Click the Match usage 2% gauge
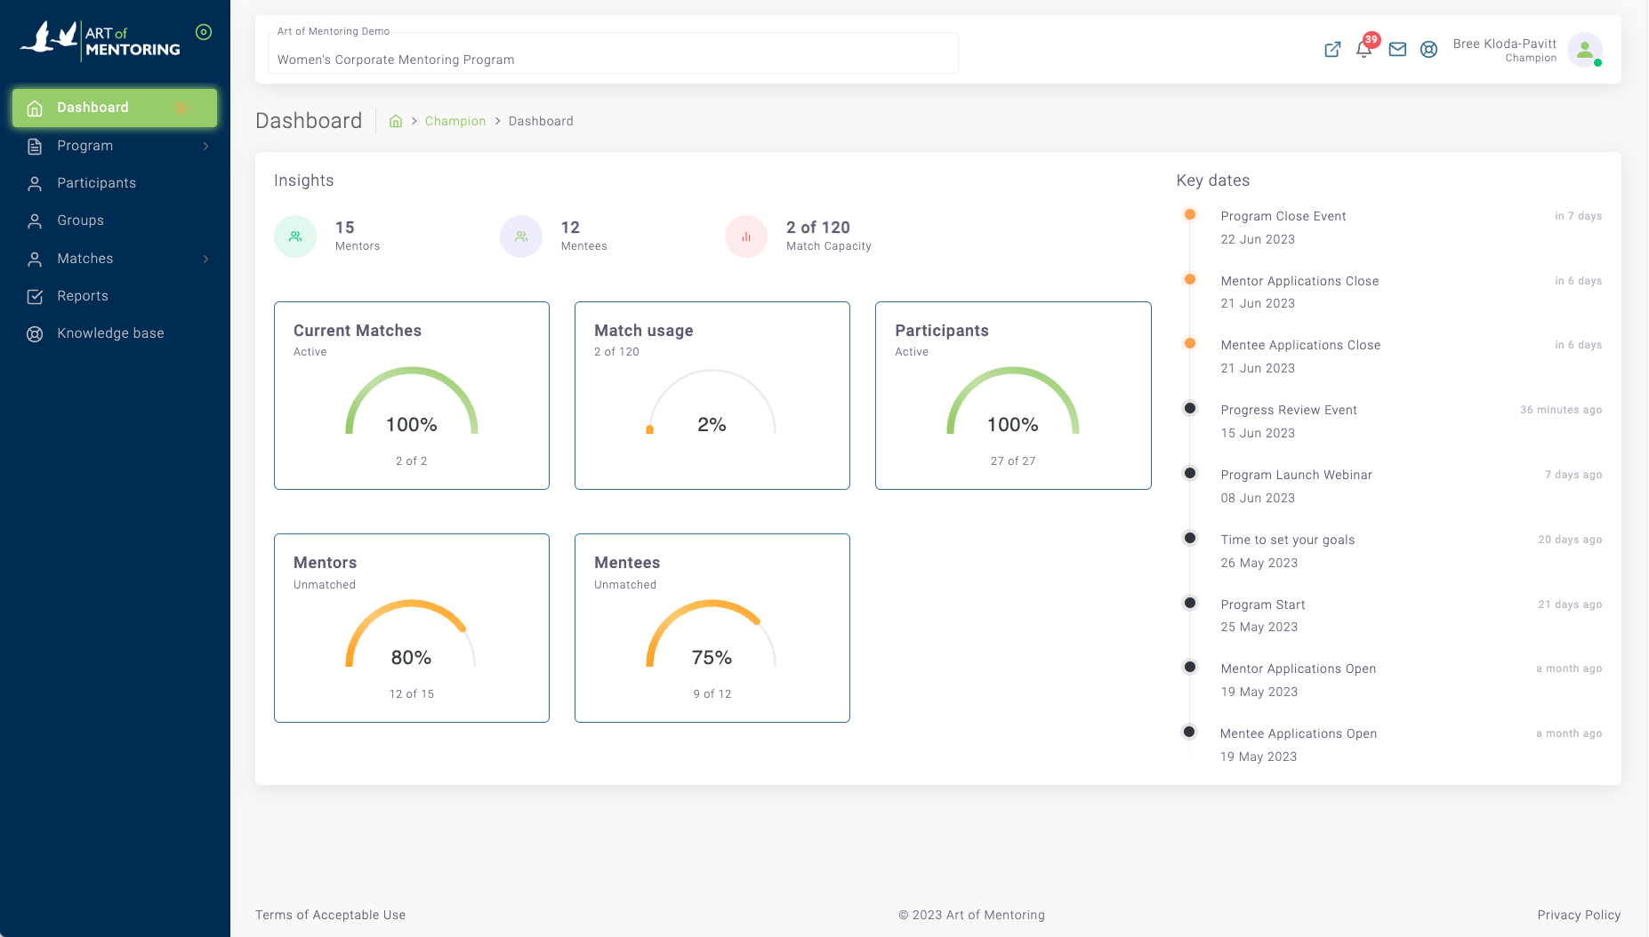This screenshot has width=1649, height=937. (712, 409)
